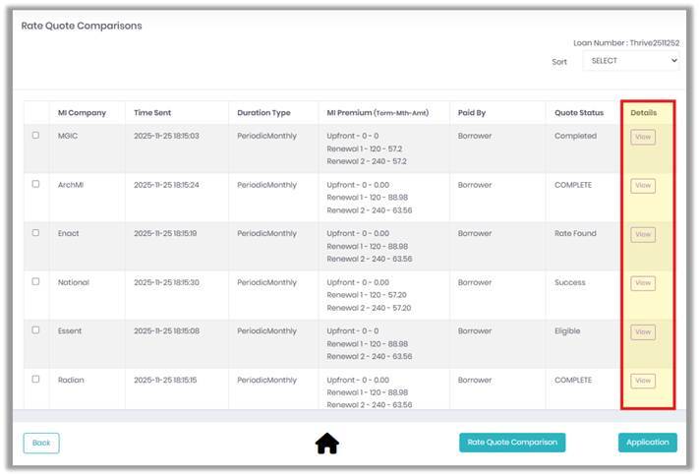Click the Quote Status column header

pos(579,113)
